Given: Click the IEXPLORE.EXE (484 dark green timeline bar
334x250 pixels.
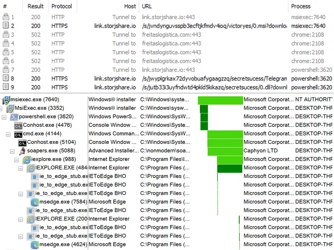Looking at the screenshot, I should 230,168.
